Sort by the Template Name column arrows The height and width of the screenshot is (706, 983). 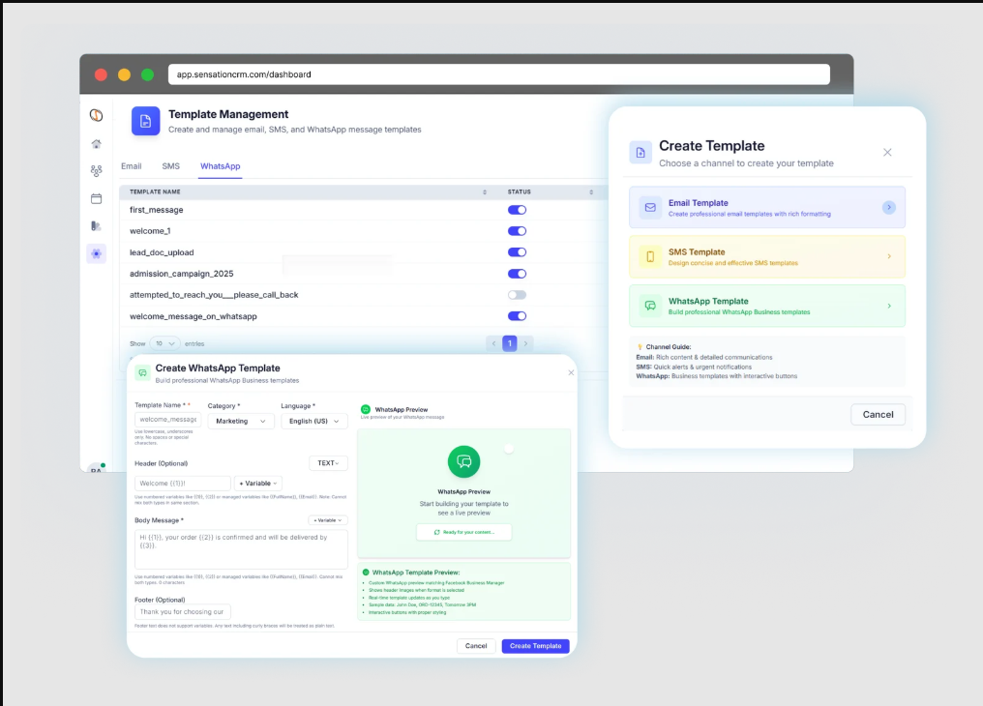point(485,192)
